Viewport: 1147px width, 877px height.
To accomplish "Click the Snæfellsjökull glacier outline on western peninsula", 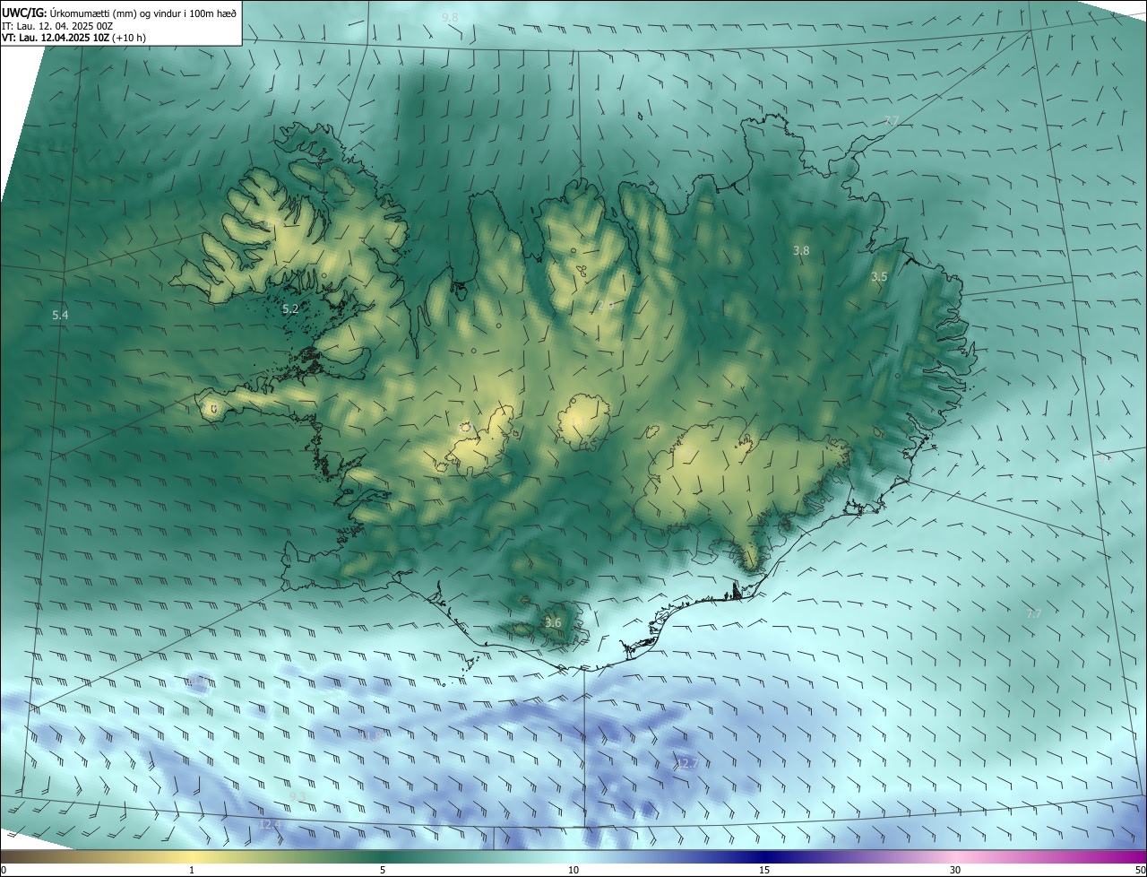I will (x=213, y=408).
